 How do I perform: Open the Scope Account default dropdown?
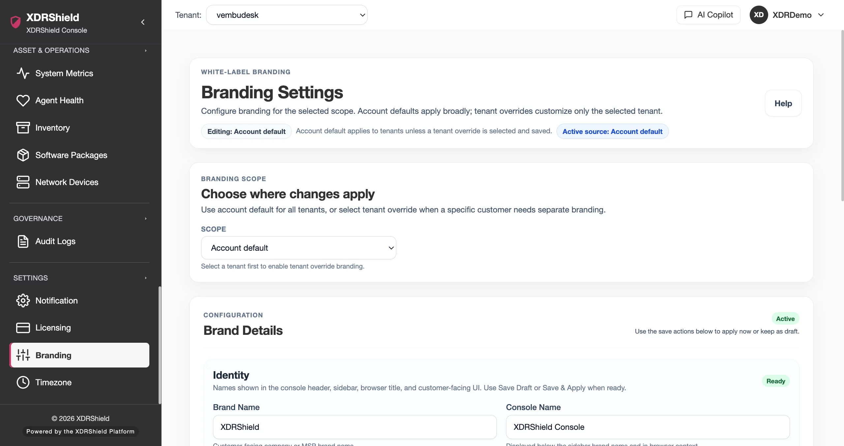click(x=299, y=248)
